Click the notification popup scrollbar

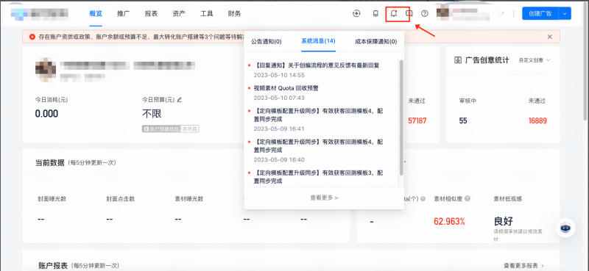coord(401,118)
